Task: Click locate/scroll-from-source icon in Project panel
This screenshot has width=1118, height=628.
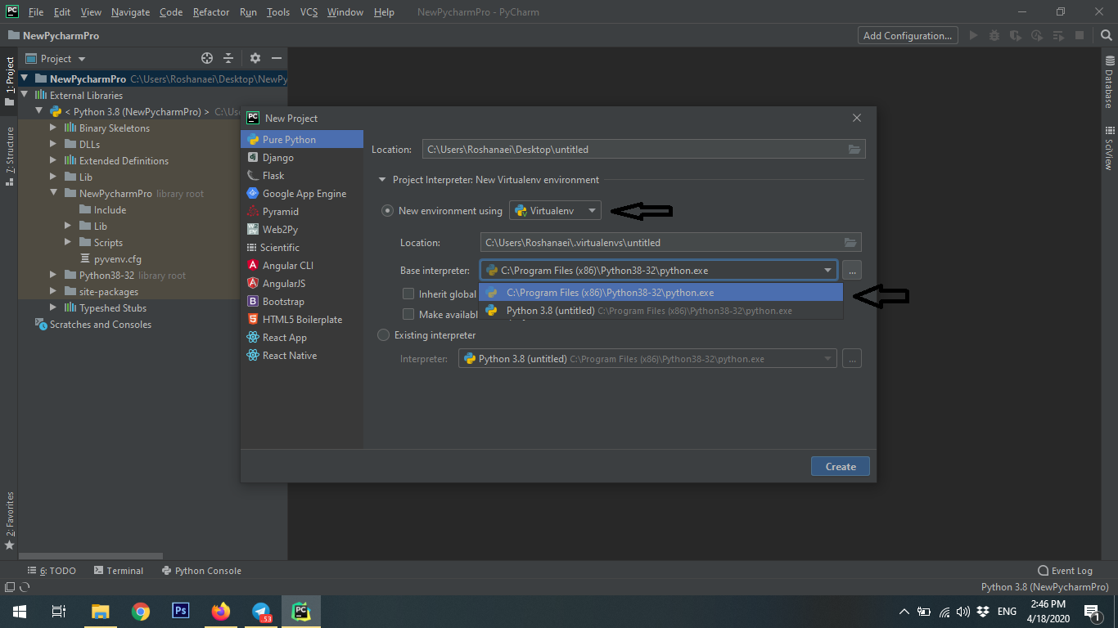Action: 207,59
